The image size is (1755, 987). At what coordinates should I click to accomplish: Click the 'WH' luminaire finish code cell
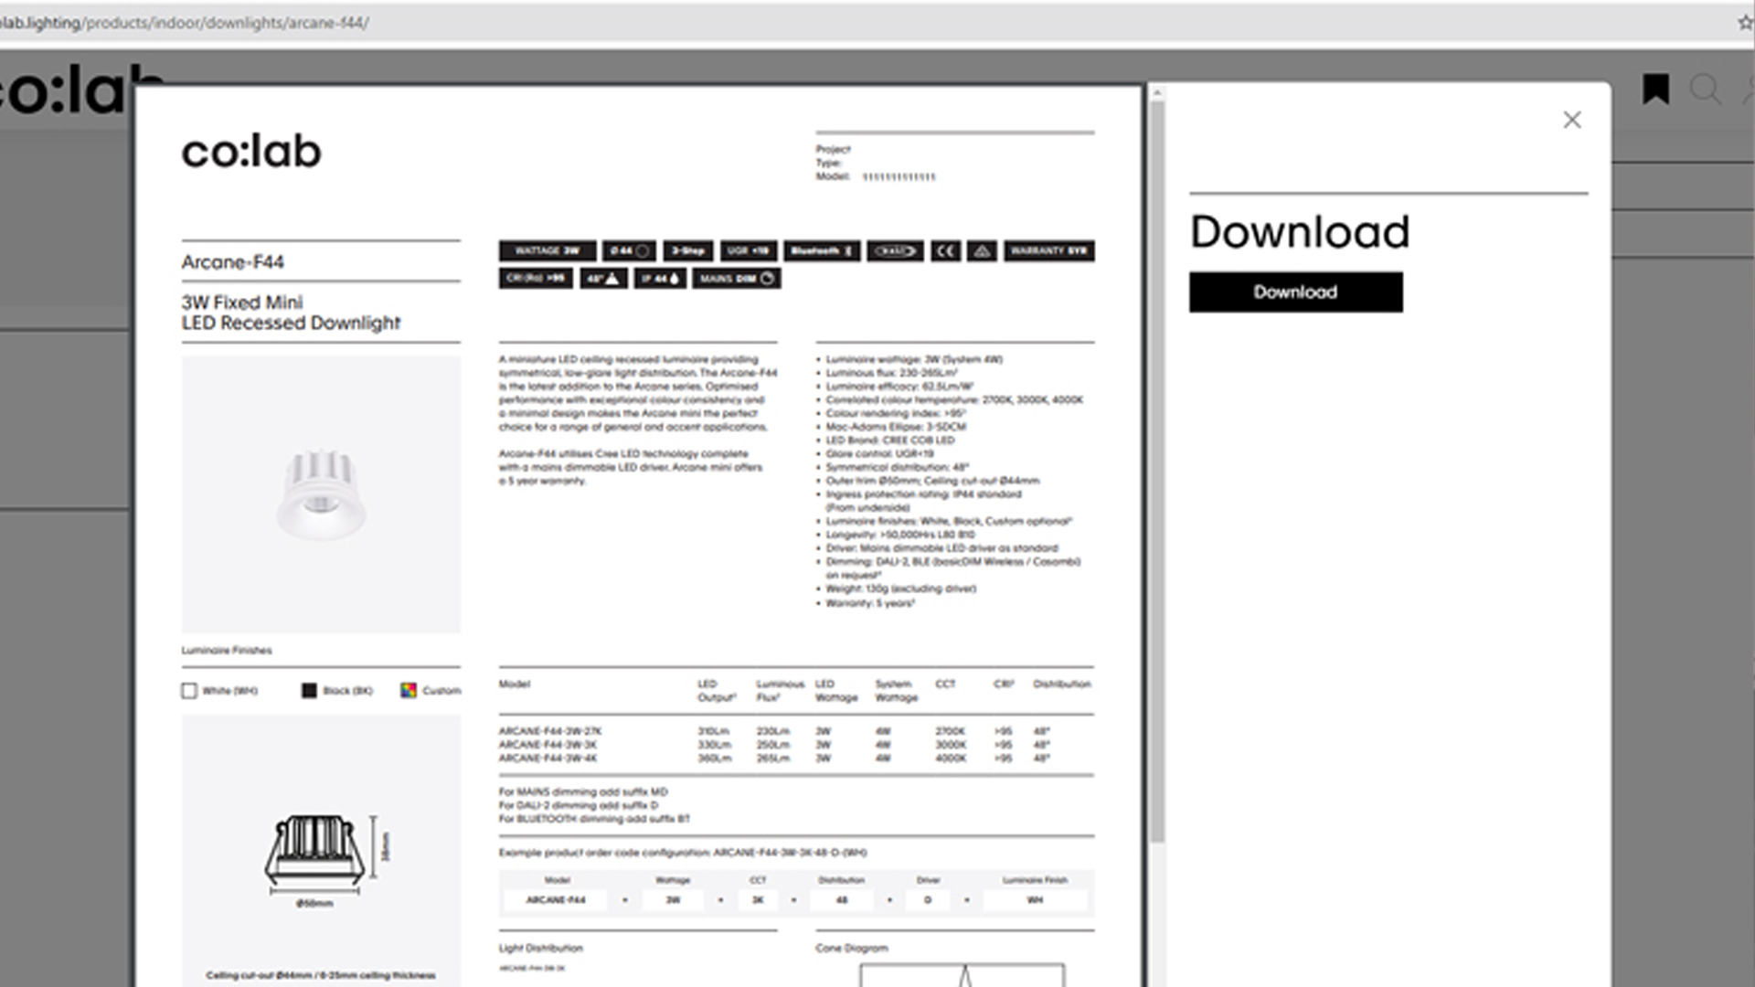(x=1035, y=900)
